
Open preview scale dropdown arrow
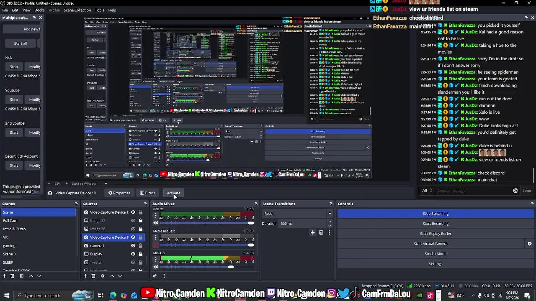(106, 184)
